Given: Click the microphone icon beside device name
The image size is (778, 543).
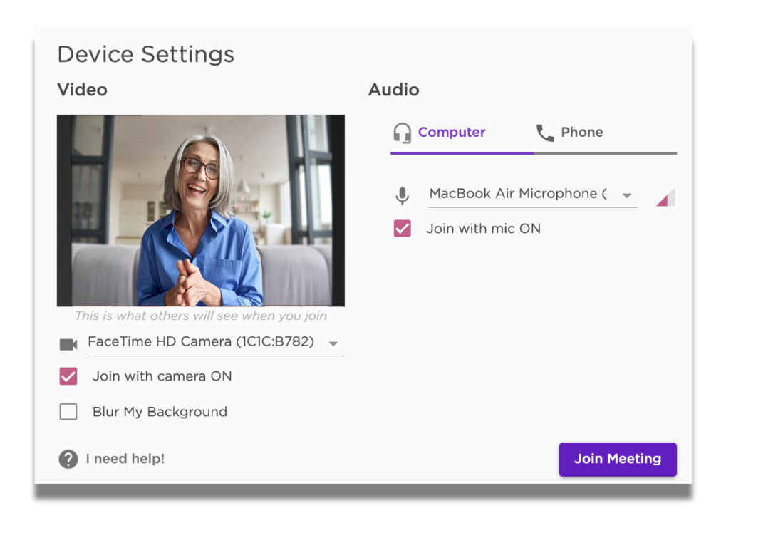Looking at the screenshot, I should point(403,195).
